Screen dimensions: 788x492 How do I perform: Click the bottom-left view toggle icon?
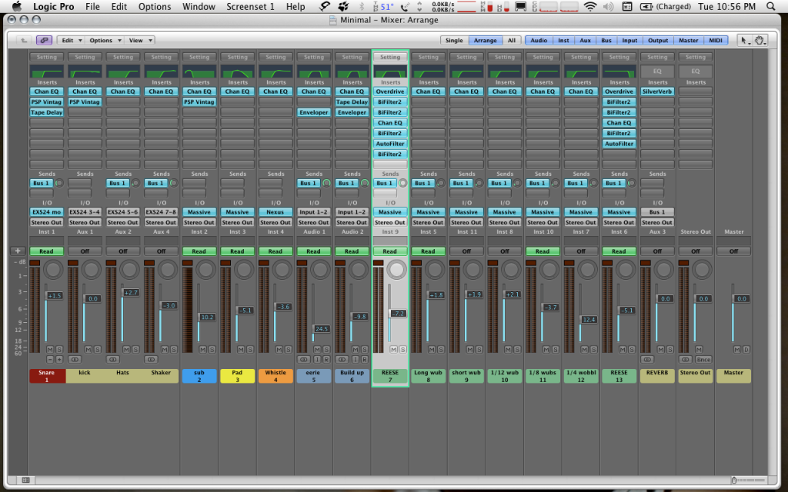(x=25, y=480)
